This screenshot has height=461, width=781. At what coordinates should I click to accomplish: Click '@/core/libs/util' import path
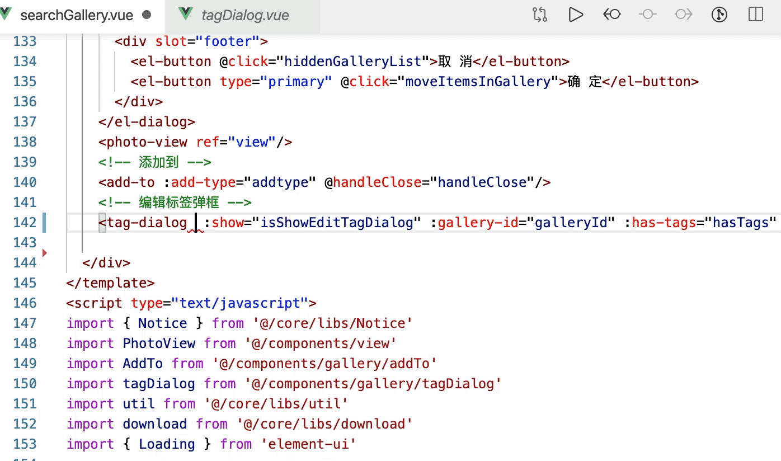pos(276,403)
